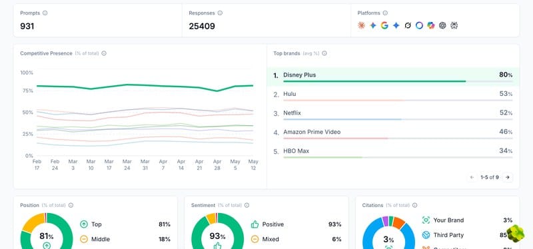The image size is (533, 249).
Task: Select the Netflix brand row
Action: click(x=393, y=114)
